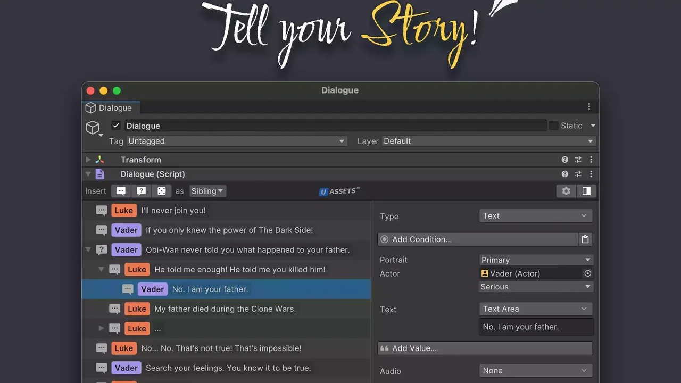Select row 'He told me enough! He told me you killed him!'
681x383 pixels.
(226, 270)
